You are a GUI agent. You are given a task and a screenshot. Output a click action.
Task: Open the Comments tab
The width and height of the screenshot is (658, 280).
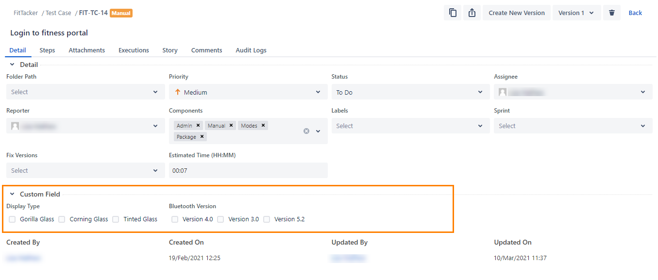(207, 50)
